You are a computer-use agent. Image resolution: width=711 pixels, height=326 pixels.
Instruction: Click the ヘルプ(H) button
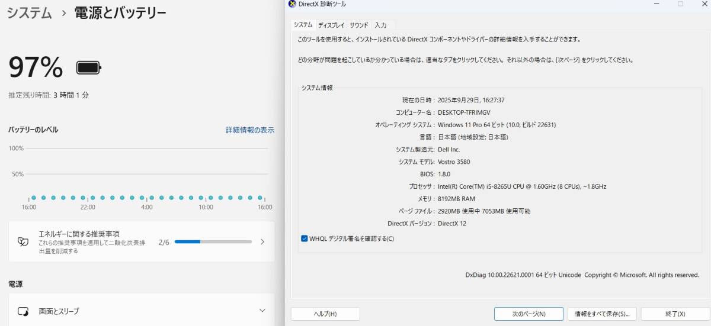(x=325, y=314)
